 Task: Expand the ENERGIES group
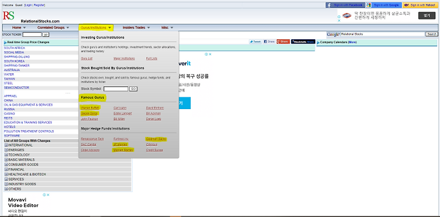(6, 150)
